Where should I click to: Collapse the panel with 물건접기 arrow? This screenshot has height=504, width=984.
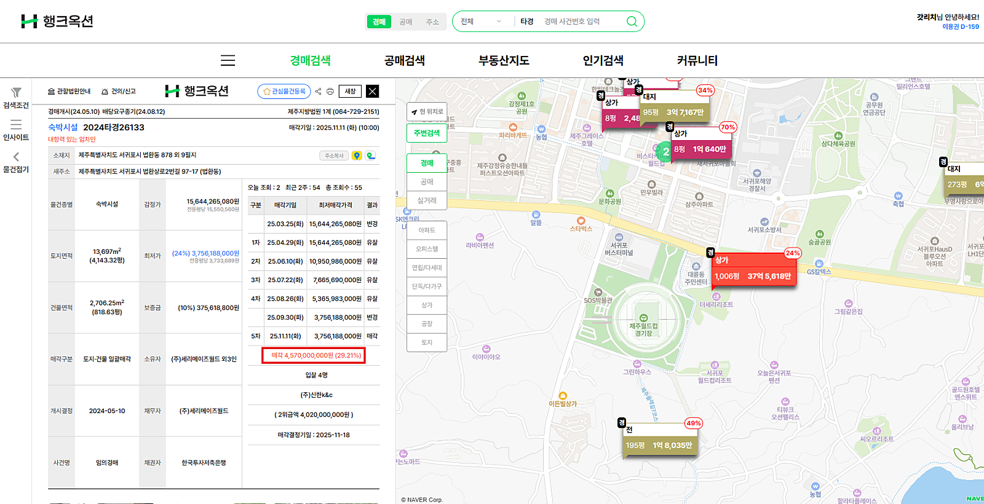pyautogui.click(x=16, y=157)
